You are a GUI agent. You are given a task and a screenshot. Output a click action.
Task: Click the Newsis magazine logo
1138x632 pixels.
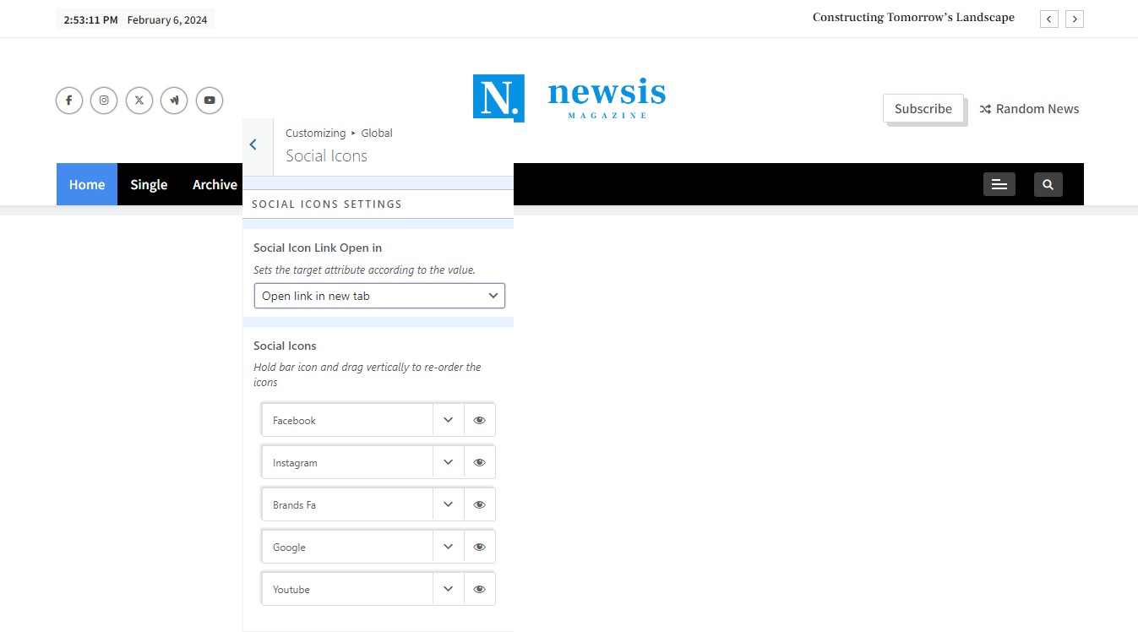click(x=569, y=97)
